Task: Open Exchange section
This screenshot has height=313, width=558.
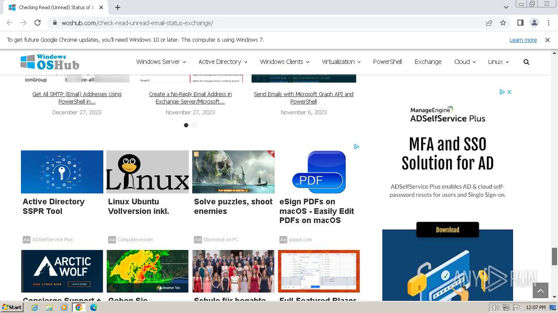Action: (428, 62)
